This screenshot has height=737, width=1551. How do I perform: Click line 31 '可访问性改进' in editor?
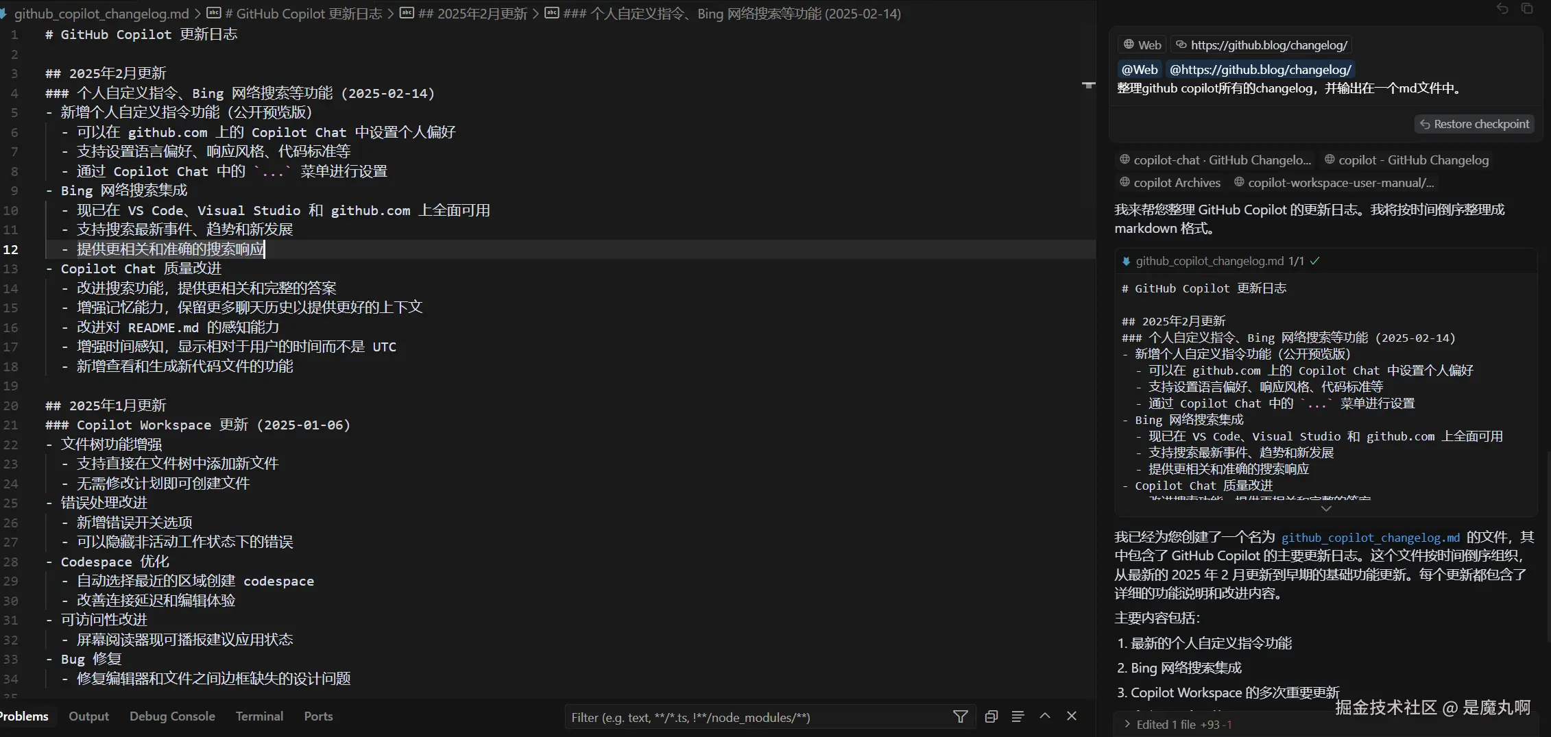104,620
